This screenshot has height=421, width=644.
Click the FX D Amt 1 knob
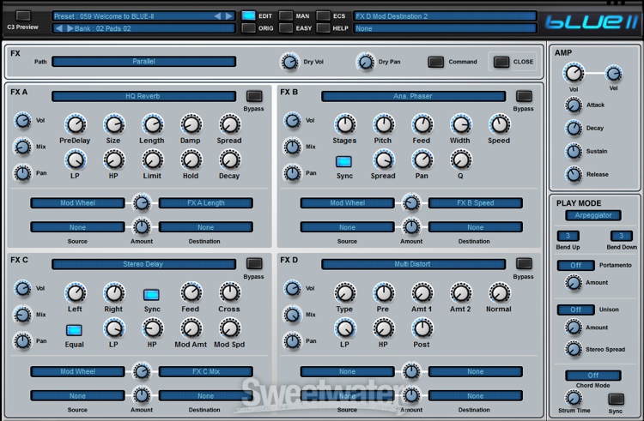point(422,292)
